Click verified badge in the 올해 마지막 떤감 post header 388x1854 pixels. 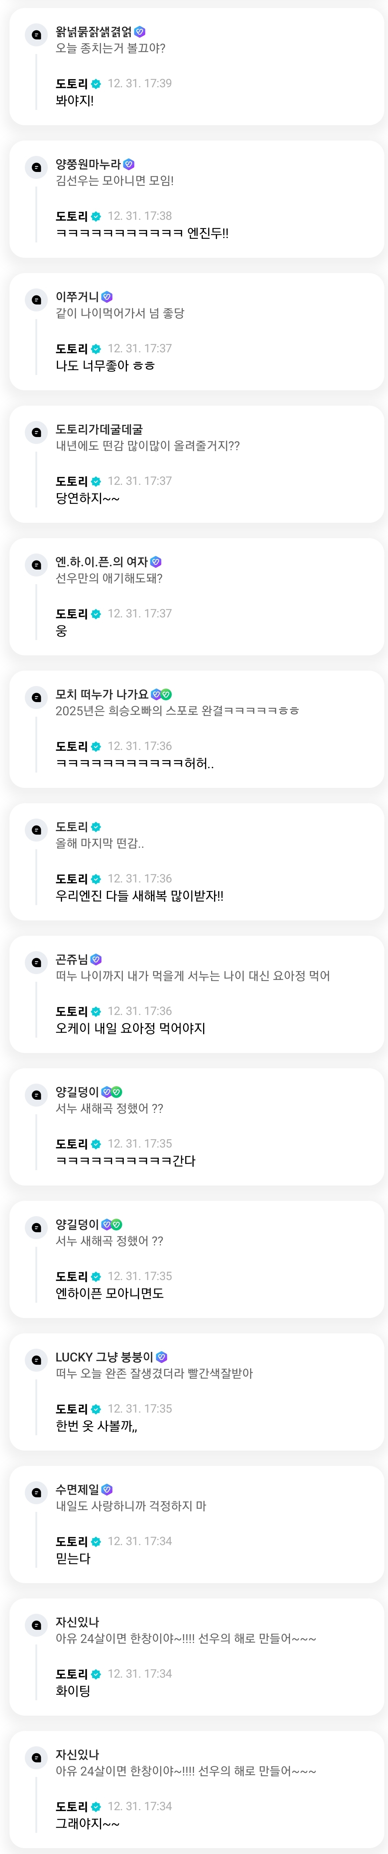coord(96,827)
